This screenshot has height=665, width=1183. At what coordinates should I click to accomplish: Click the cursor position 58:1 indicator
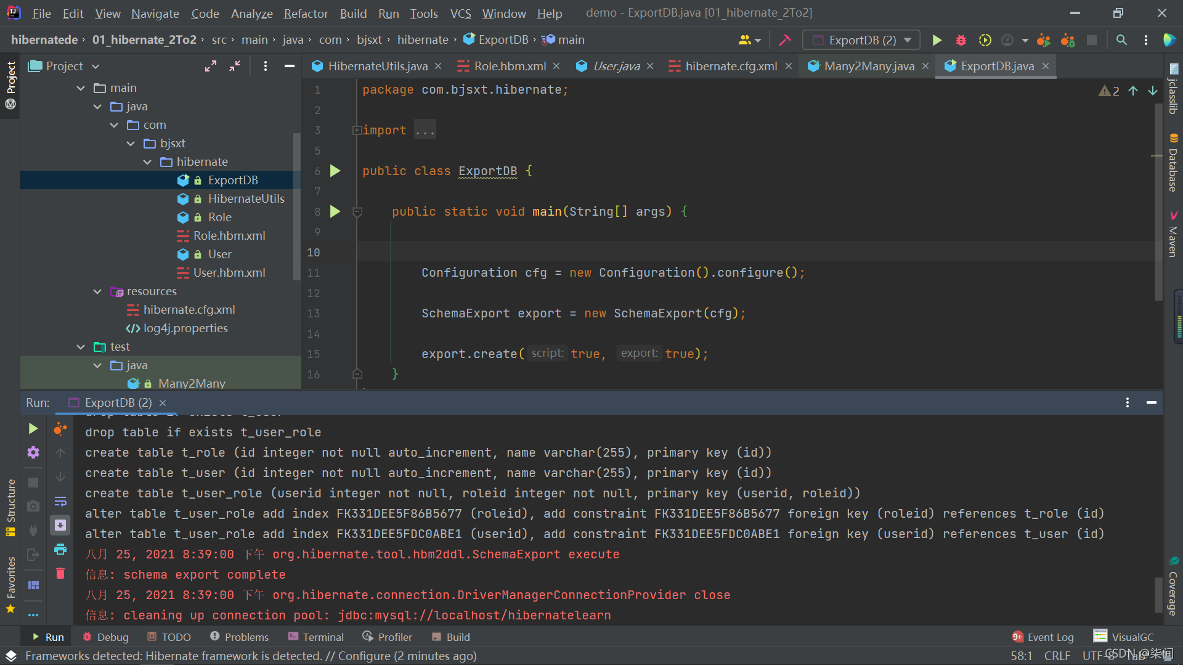(x=1021, y=656)
